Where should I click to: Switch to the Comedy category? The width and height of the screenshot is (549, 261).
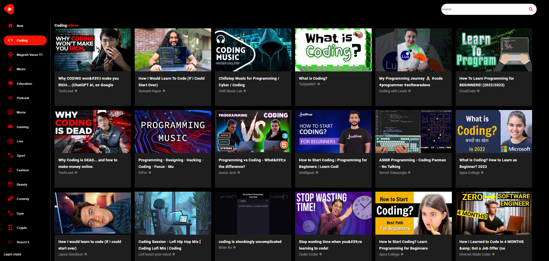point(23,199)
